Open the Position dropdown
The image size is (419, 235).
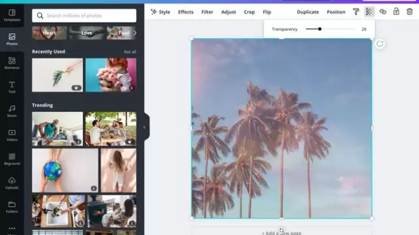pos(336,12)
